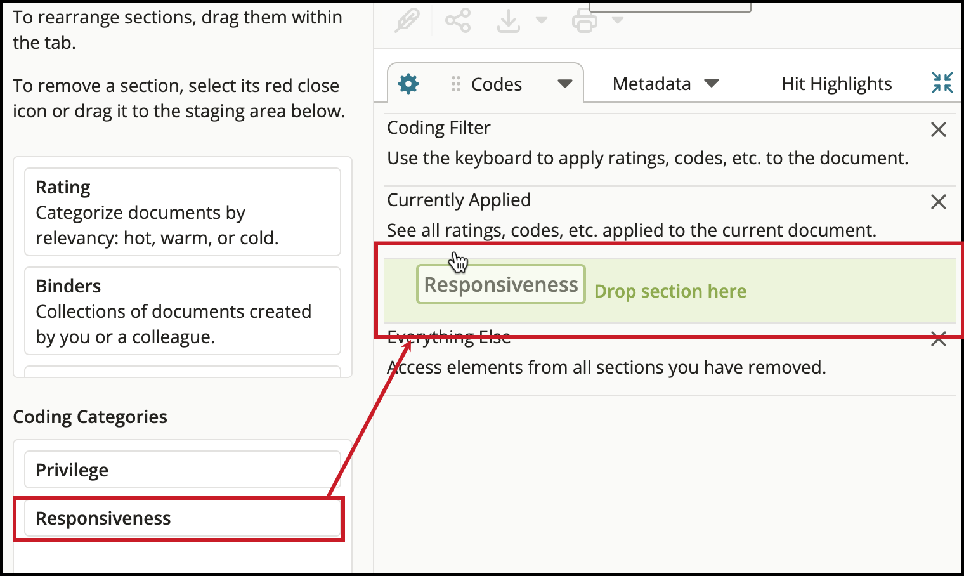Switch to the Metadata tab
The height and width of the screenshot is (576, 964).
click(651, 83)
